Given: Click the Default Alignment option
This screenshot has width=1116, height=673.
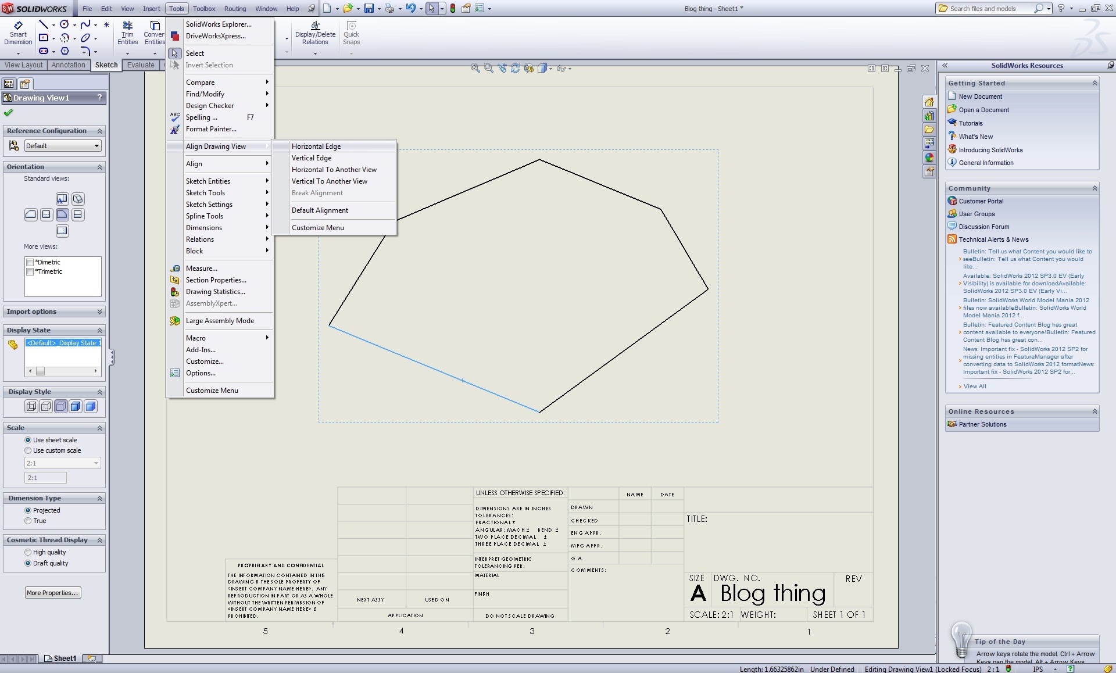Looking at the screenshot, I should pos(320,210).
